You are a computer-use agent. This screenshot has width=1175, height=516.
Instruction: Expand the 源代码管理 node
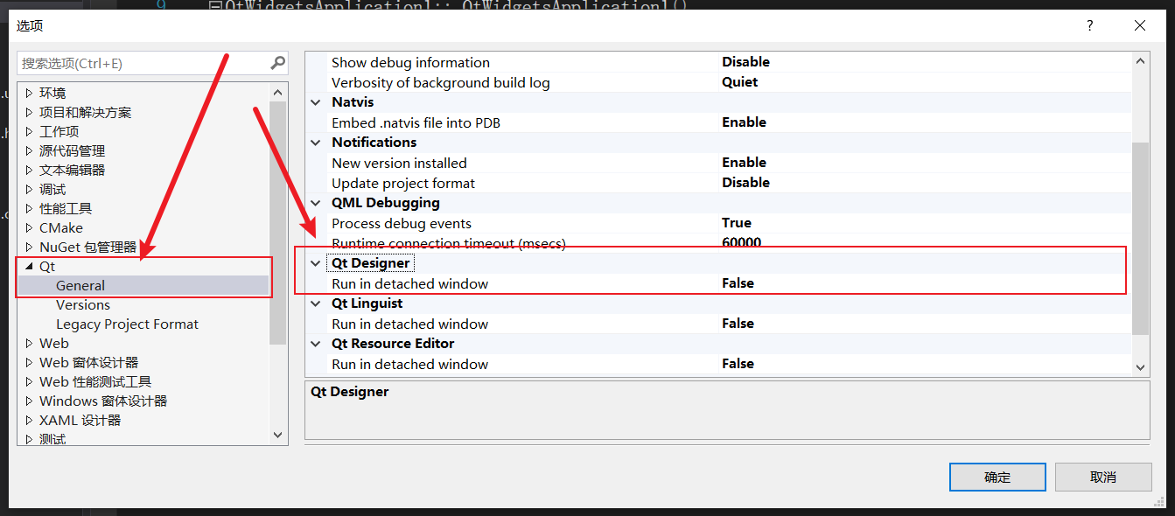click(29, 150)
